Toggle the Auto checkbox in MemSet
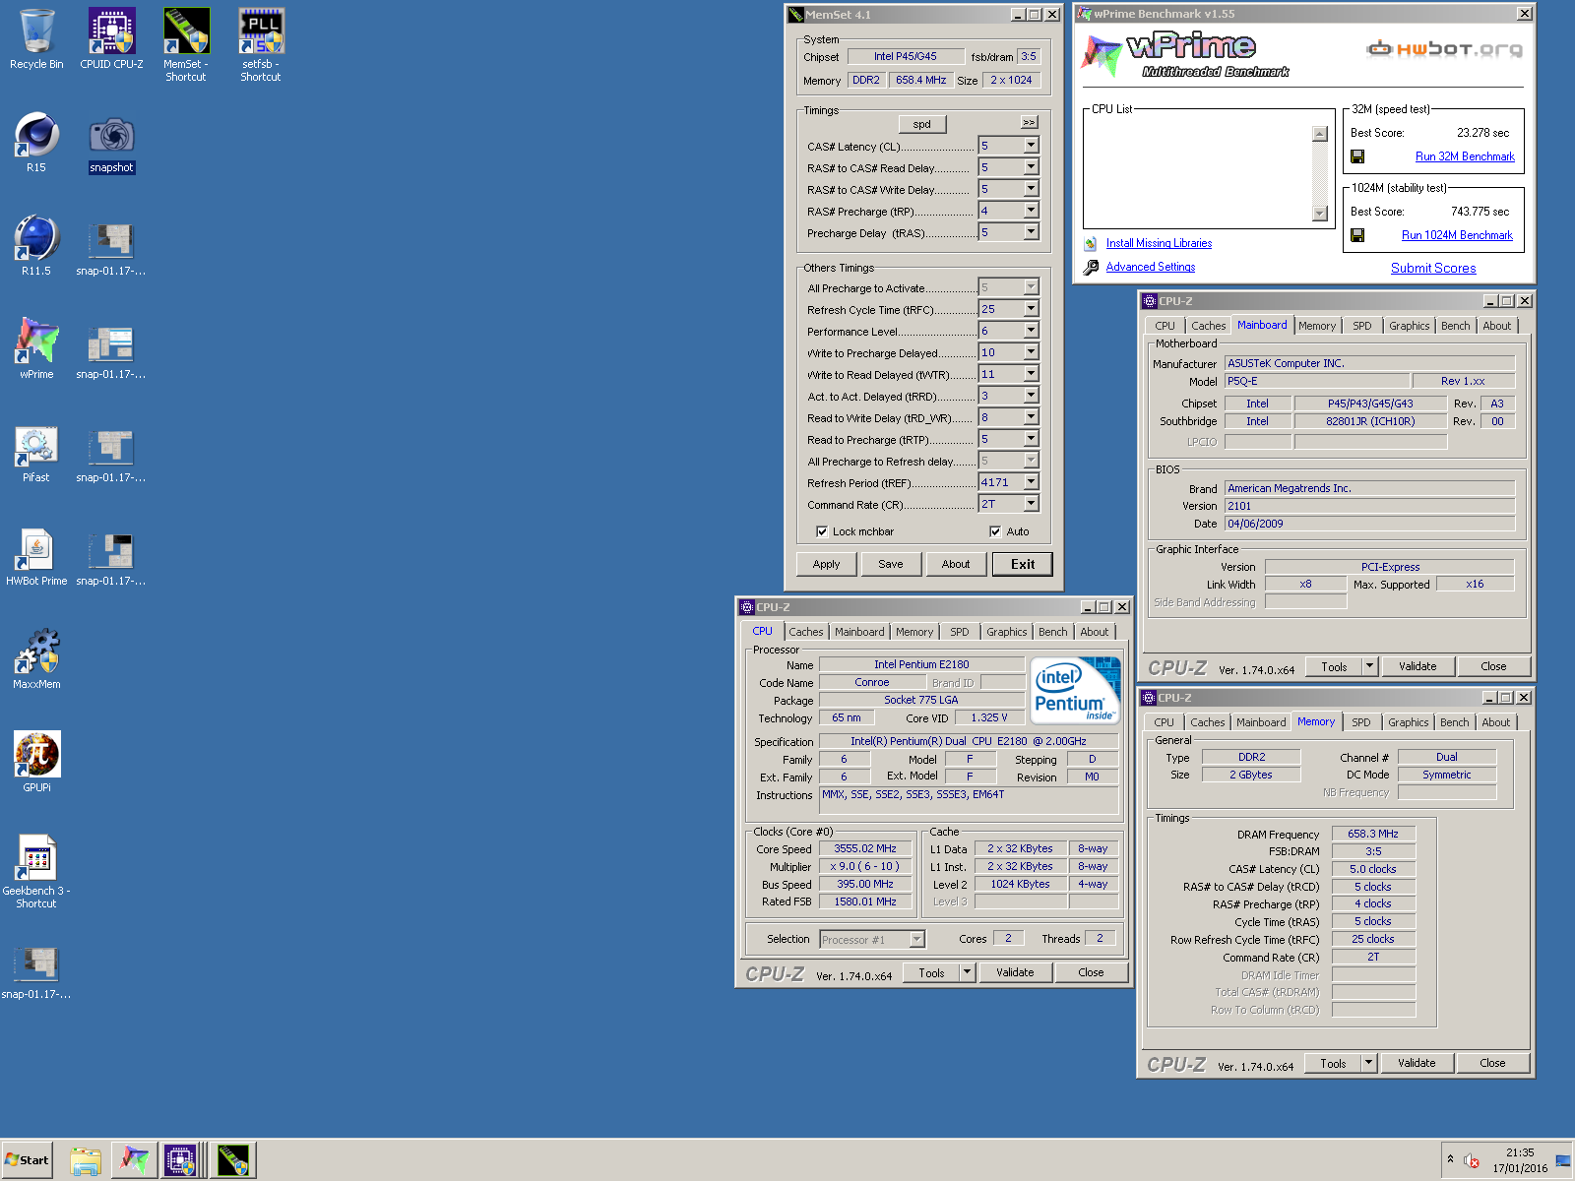 click(x=995, y=531)
